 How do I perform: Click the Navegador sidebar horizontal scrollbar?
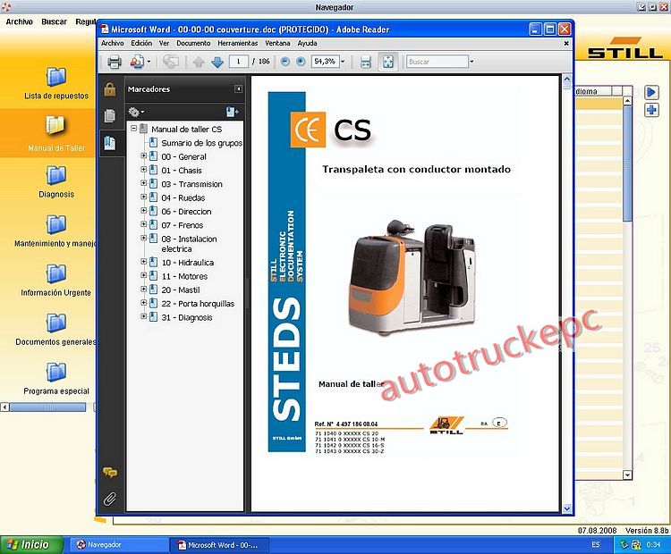point(47,407)
